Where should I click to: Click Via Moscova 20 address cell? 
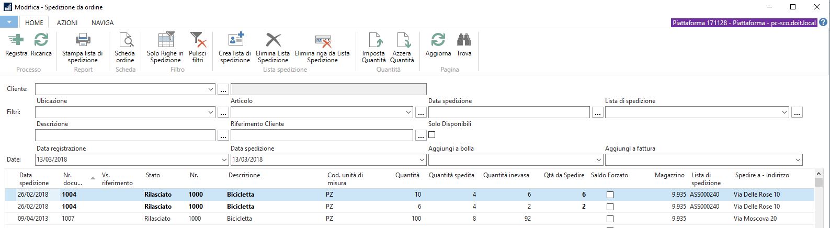coord(755,219)
